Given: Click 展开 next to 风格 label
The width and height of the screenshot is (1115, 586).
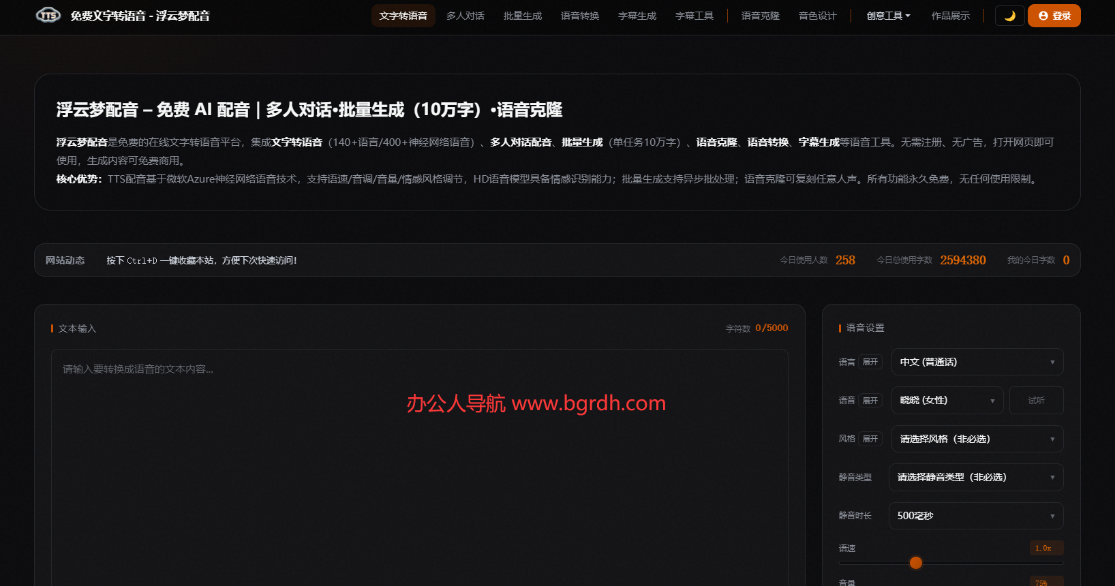Looking at the screenshot, I should pyautogui.click(x=870, y=439).
